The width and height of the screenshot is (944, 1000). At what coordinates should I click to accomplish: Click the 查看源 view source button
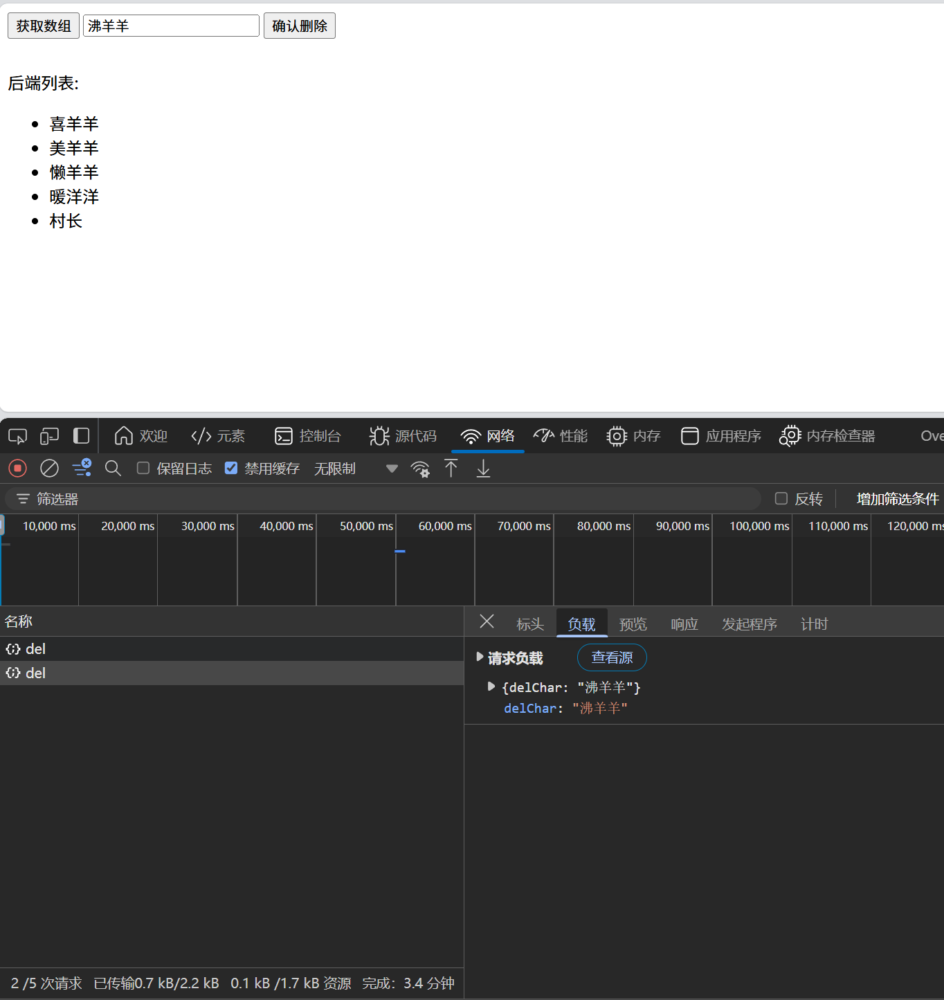[612, 657]
